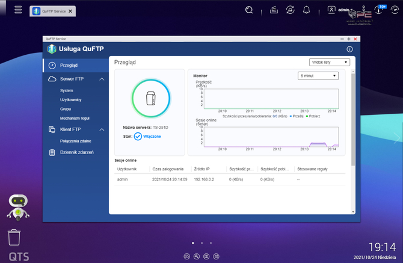
Task: Go to the third desktop page dot
Action: [x=211, y=243]
